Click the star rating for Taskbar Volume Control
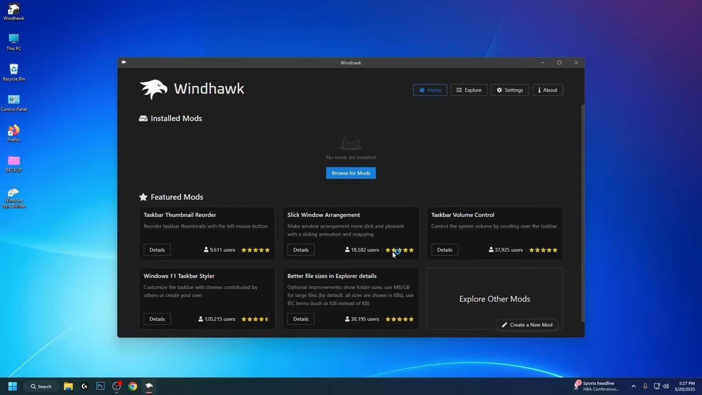Screen dimensions: 702x395 tap(544, 250)
